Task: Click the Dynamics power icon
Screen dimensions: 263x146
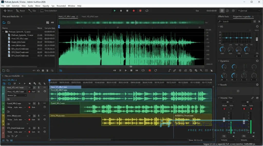Action: coord(257,61)
